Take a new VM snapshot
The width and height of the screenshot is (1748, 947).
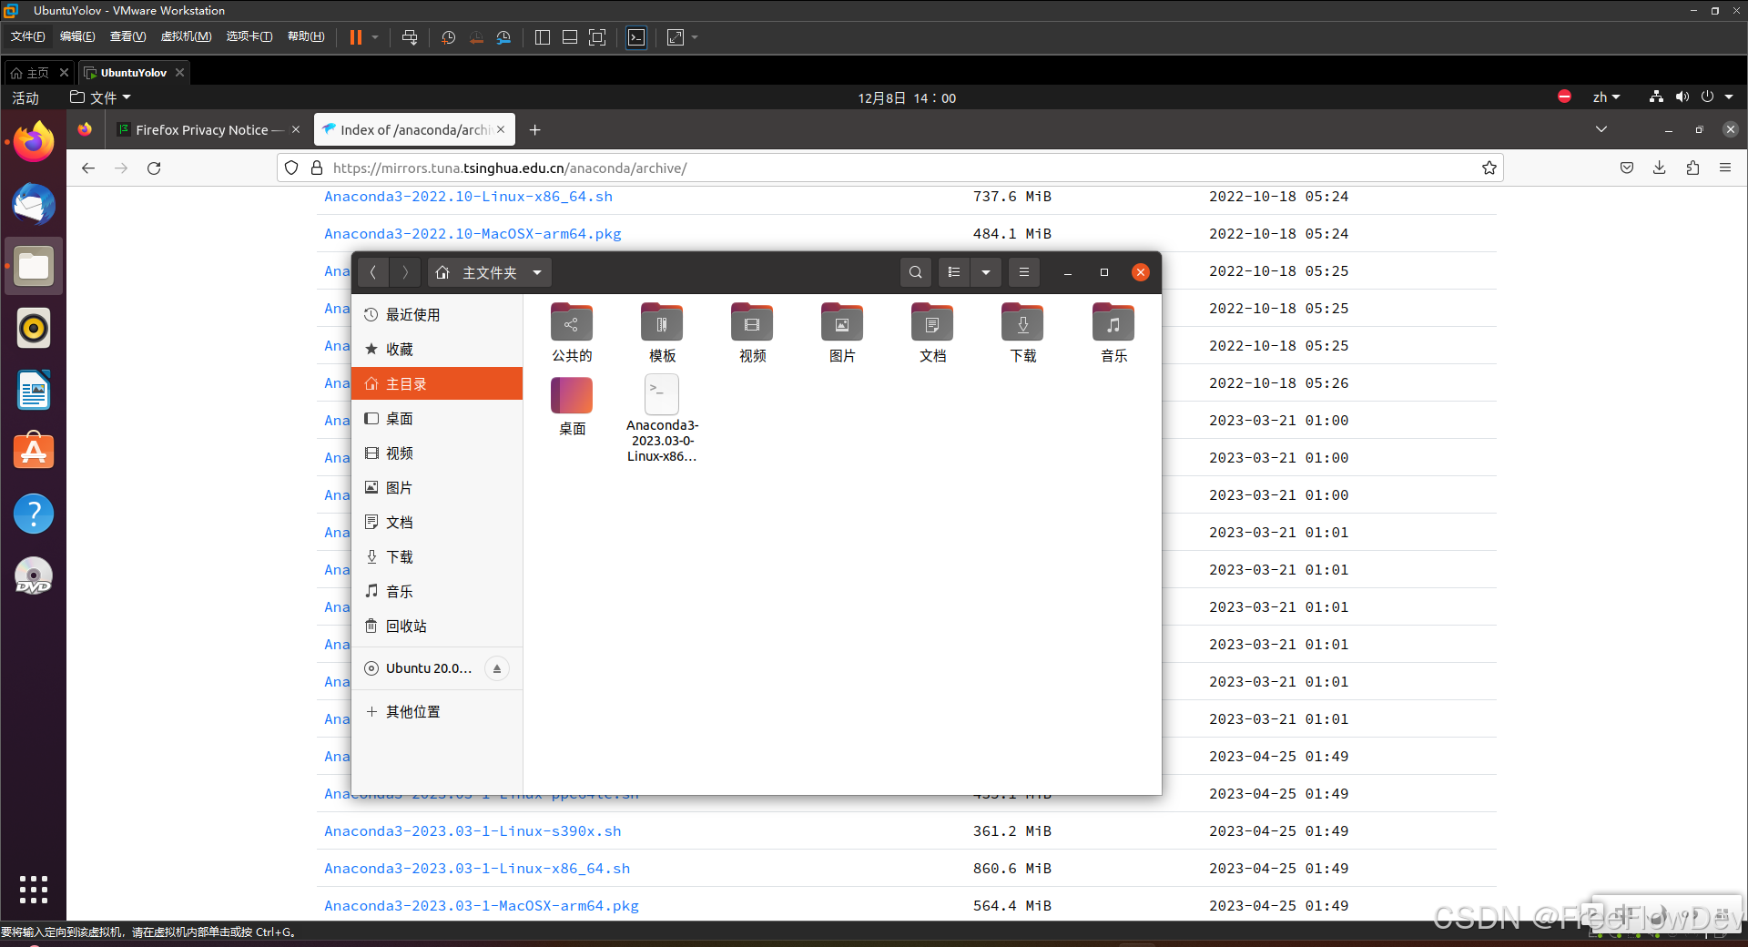tap(448, 37)
